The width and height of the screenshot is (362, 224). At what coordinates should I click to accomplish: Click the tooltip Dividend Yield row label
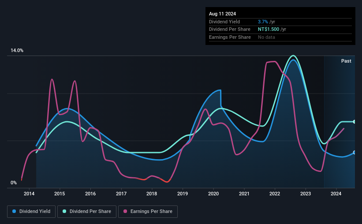coord(224,22)
